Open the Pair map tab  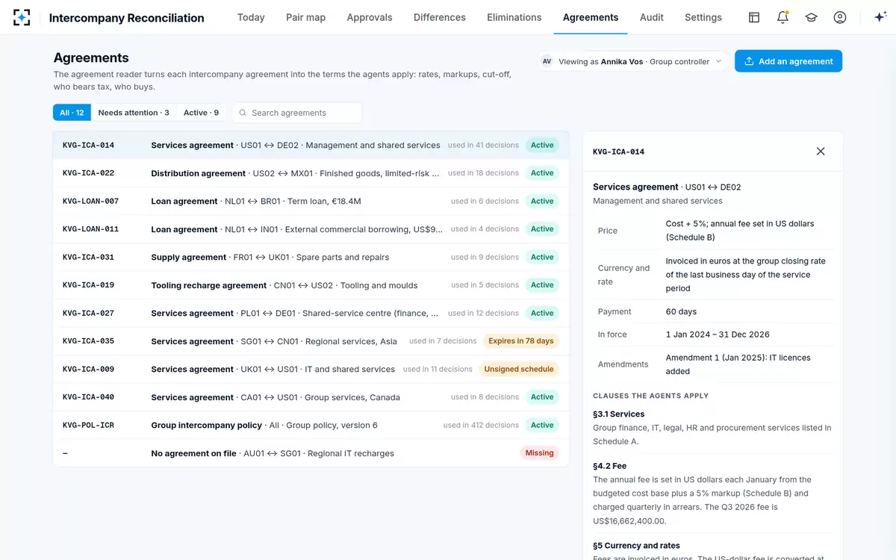pyautogui.click(x=306, y=17)
